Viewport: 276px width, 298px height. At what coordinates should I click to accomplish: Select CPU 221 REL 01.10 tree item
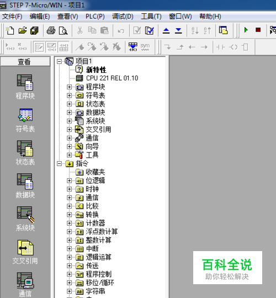112,78
